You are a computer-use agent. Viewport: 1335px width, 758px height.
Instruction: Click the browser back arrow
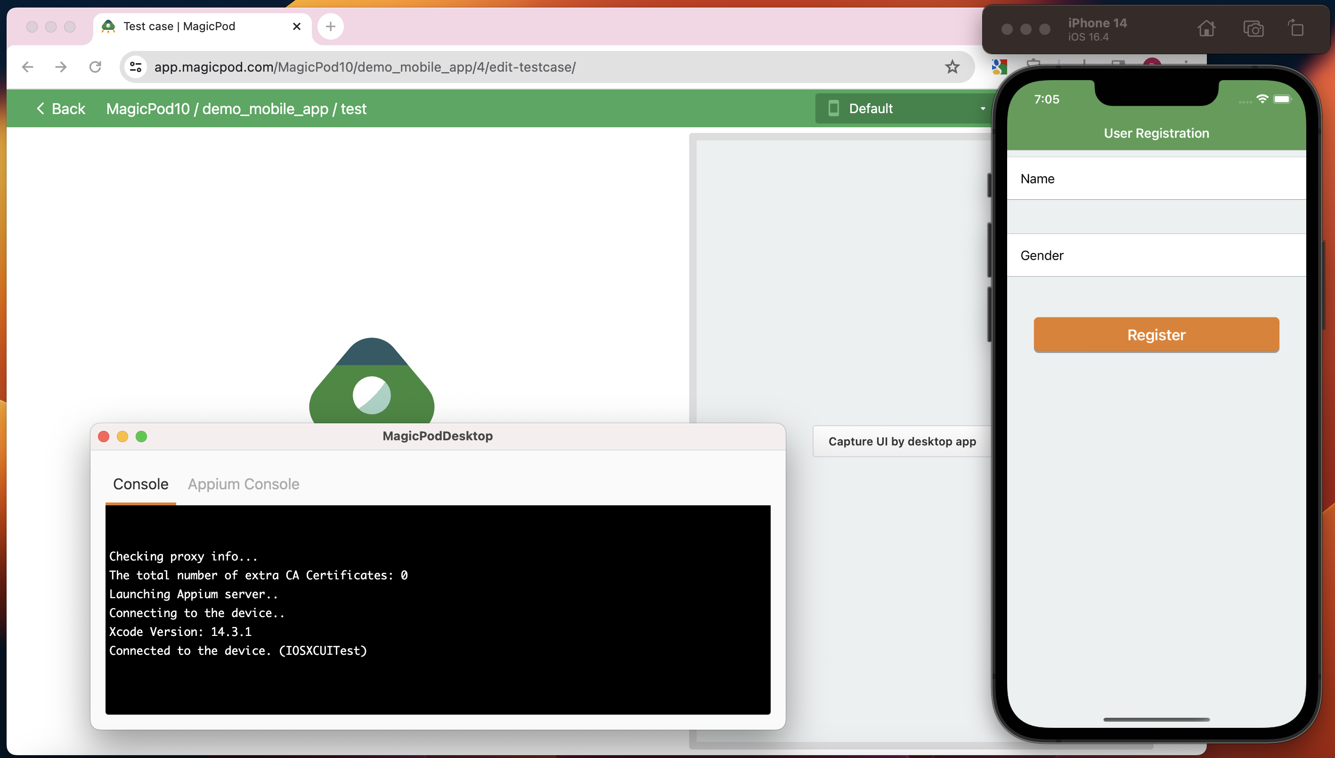(28, 66)
